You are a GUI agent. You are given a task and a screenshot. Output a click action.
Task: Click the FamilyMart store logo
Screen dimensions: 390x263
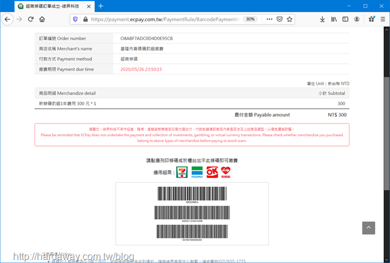point(197,172)
